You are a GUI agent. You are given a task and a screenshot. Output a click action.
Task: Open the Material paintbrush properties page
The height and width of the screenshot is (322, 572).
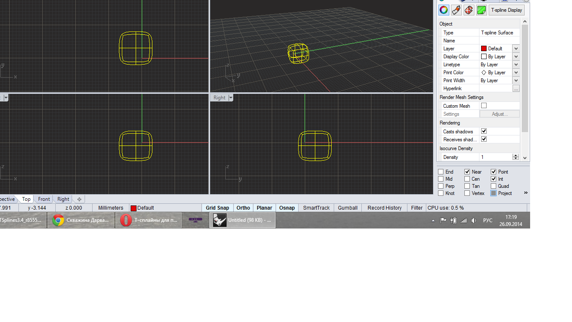456,10
